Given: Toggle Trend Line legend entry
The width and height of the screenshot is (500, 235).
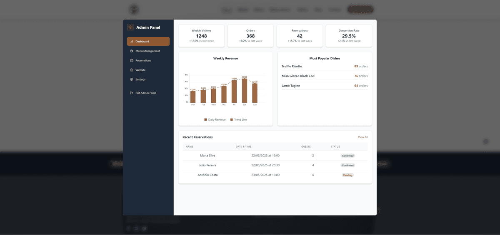Looking at the screenshot, I should point(238,120).
